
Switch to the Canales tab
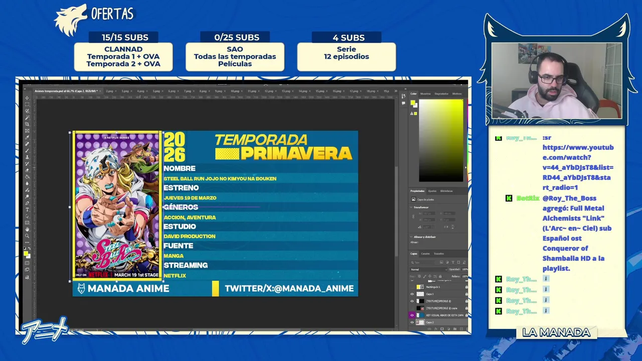click(x=425, y=254)
